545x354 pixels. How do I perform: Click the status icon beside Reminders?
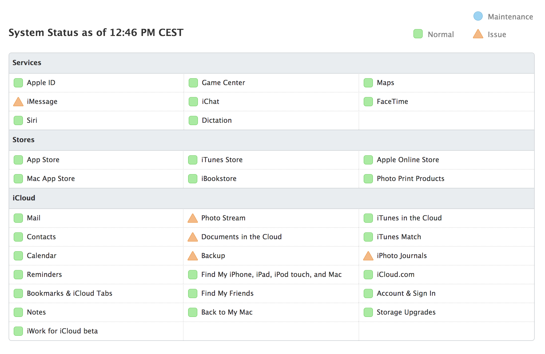(x=18, y=275)
